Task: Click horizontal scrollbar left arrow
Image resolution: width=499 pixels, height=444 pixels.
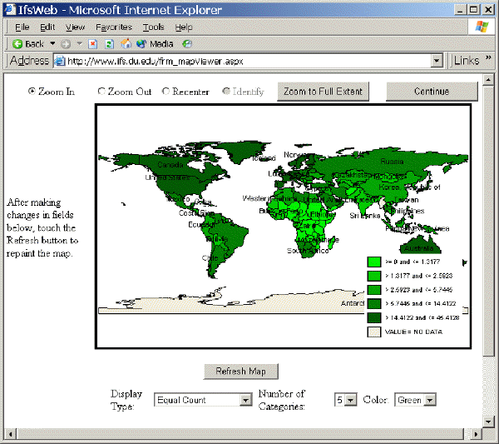Action: pyautogui.click(x=11, y=434)
